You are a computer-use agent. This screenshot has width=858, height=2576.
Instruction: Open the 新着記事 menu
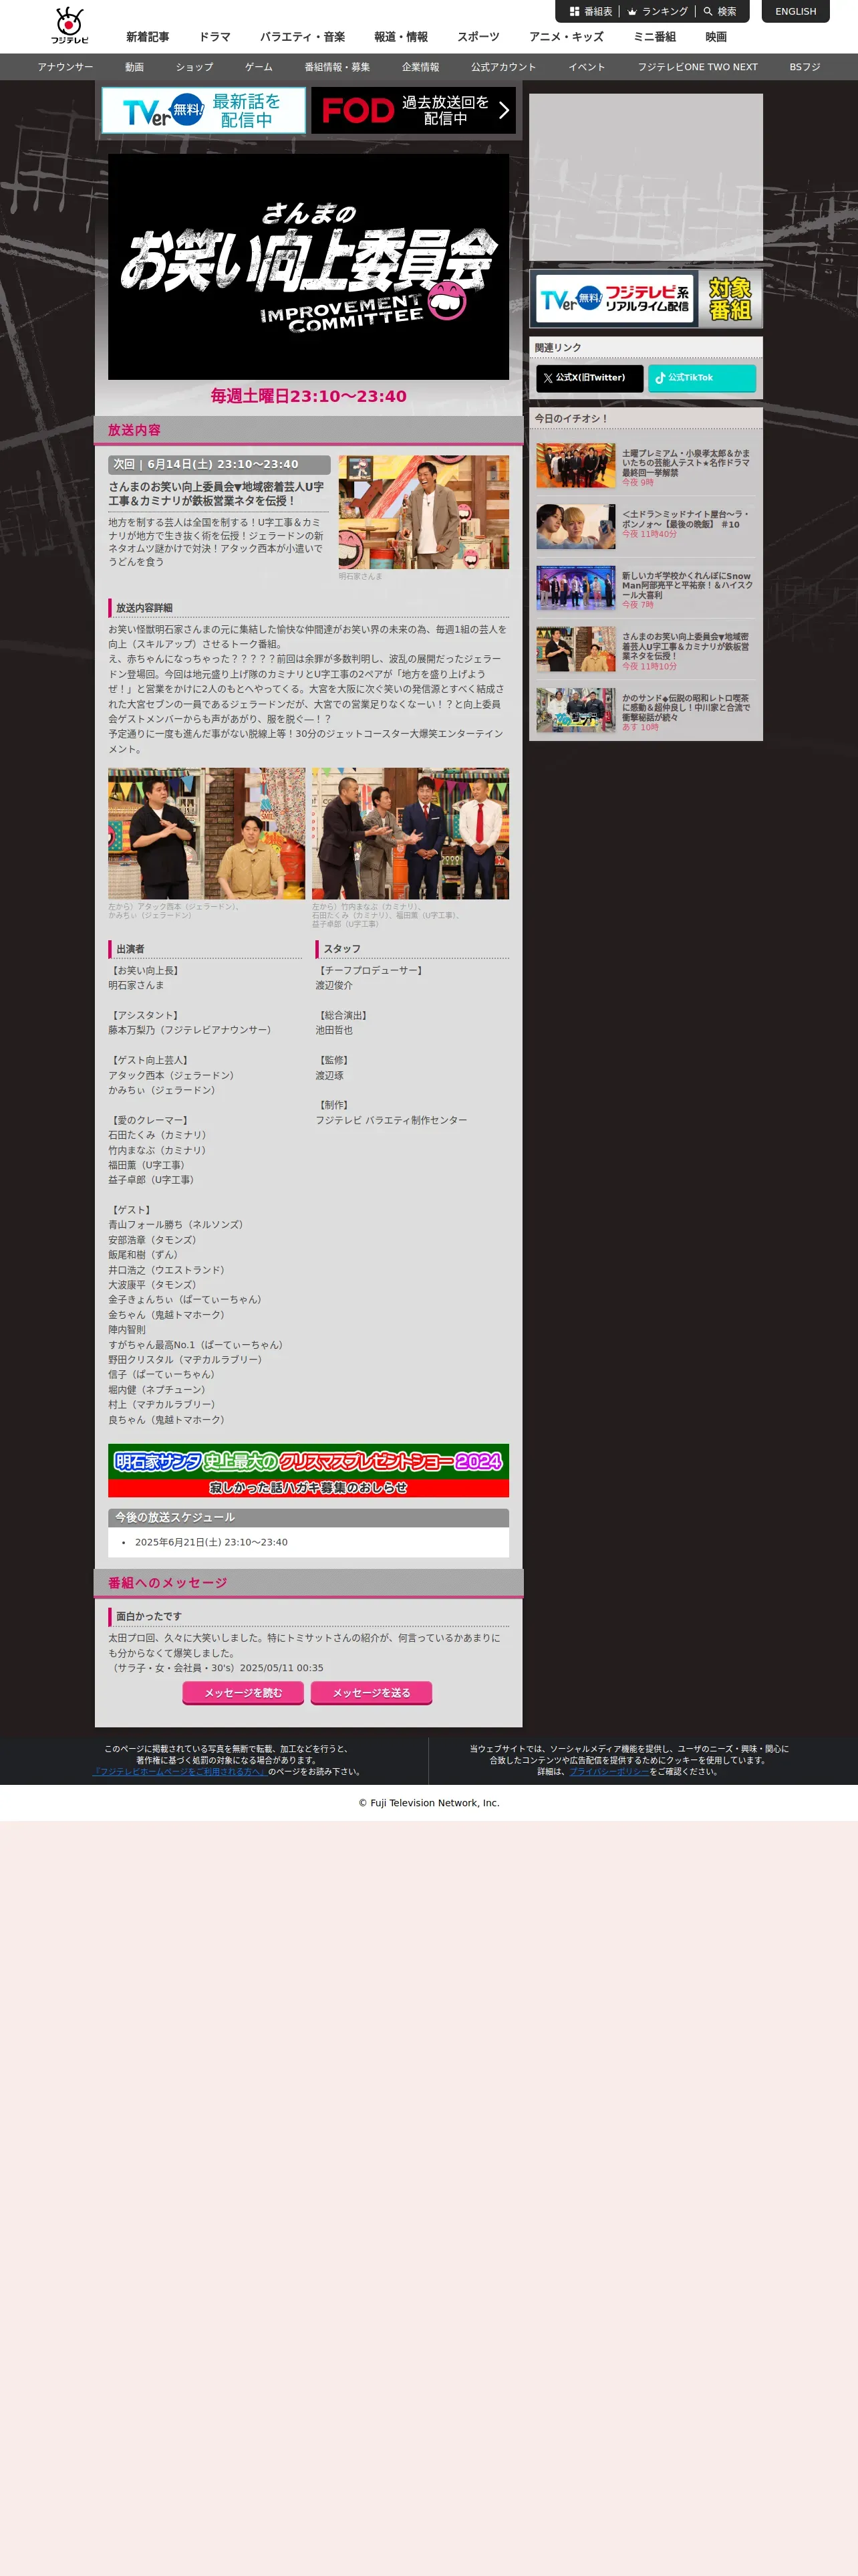148,37
